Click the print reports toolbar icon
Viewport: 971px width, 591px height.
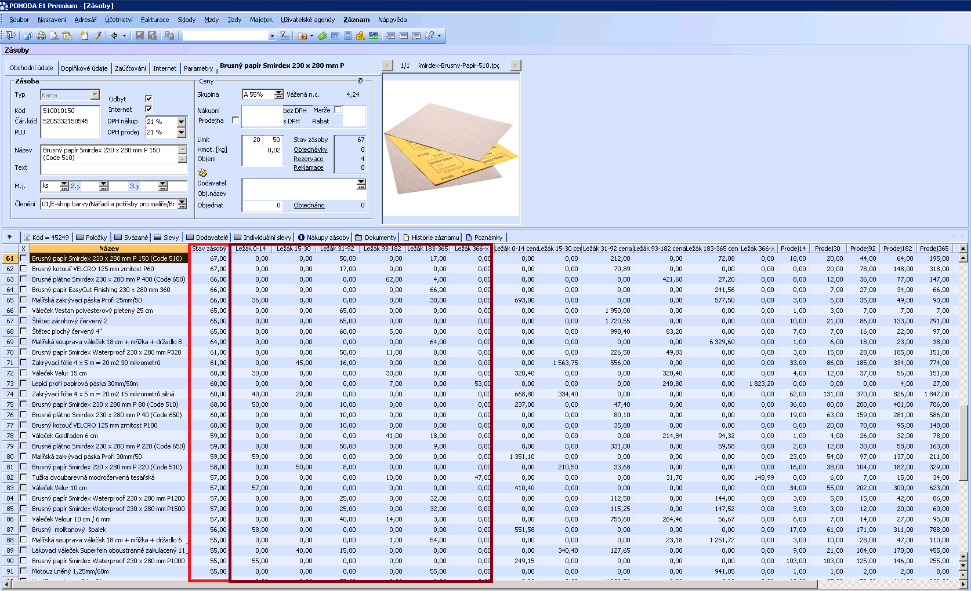pyautogui.click(x=28, y=35)
